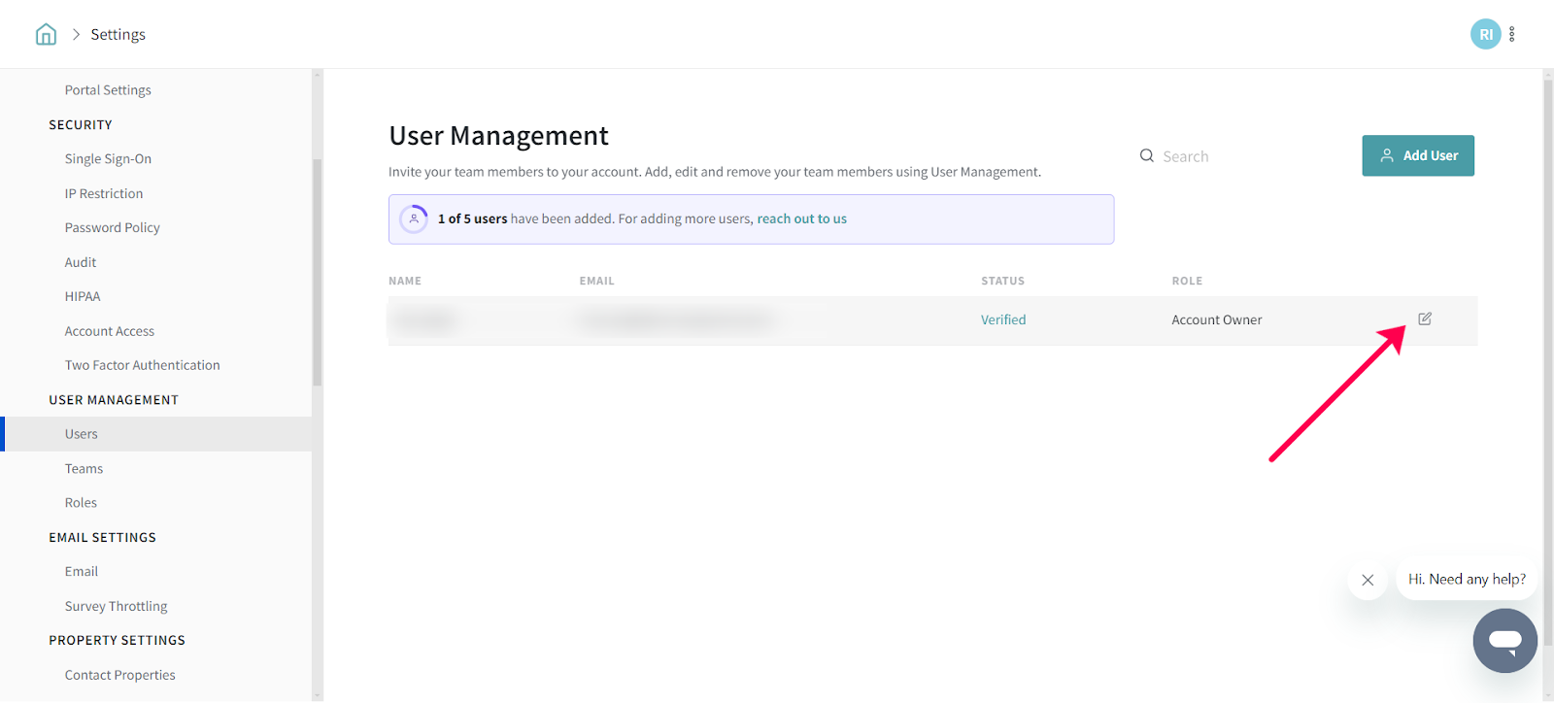Click the 'Hi. Need any help?' message
Image resolution: width=1554 pixels, height=703 pixels.
tap(1466, 580)
